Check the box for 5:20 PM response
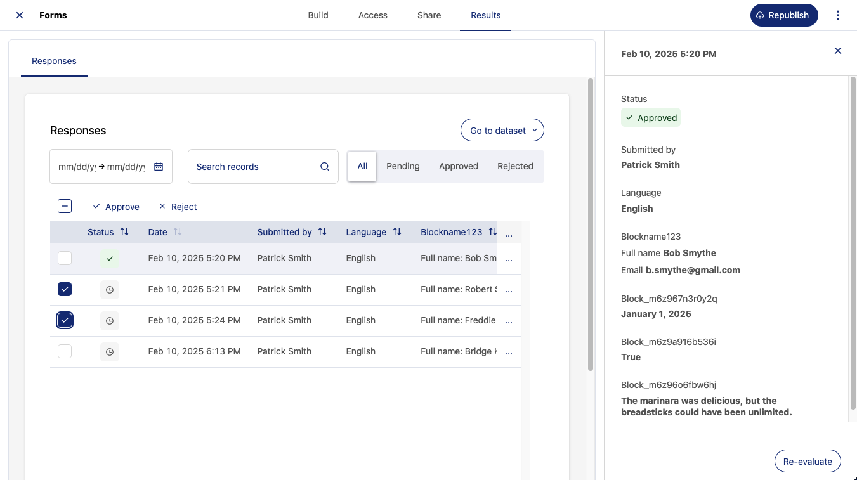This screenshot has width=857, height=480. pos(65,258)
